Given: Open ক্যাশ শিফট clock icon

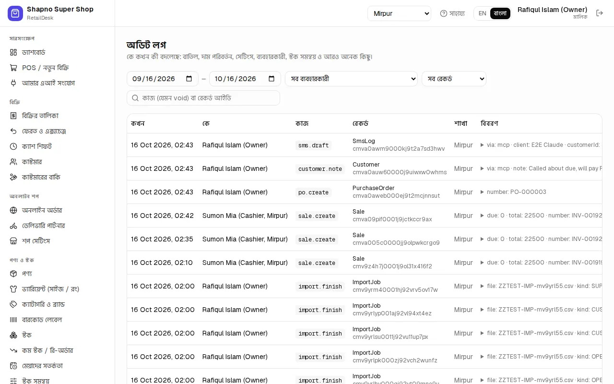Looking at the screenshot, I should pyautogui.click(x=13, y=146).
